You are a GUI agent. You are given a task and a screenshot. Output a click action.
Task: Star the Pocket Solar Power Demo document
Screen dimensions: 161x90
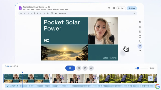click(46, 7)
